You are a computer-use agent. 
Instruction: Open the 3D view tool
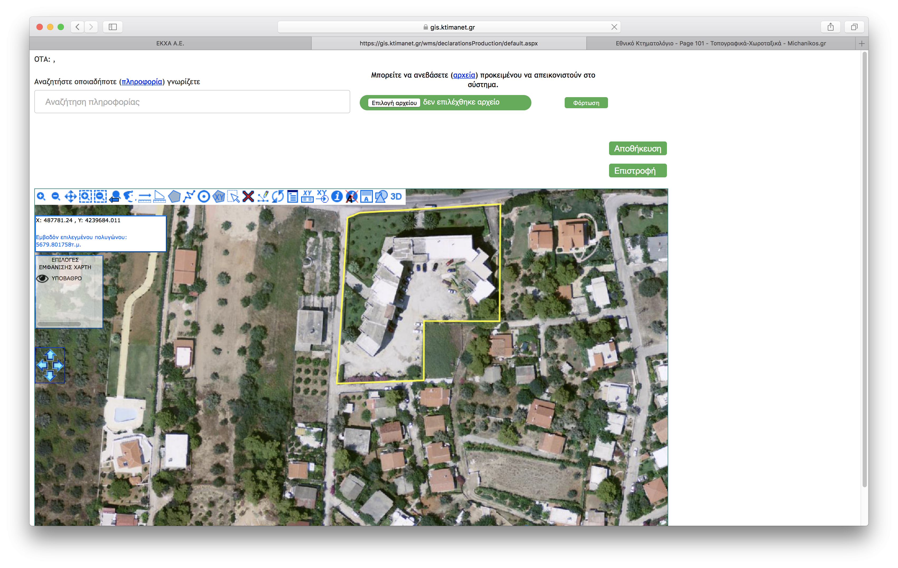(x=396, y=196)
